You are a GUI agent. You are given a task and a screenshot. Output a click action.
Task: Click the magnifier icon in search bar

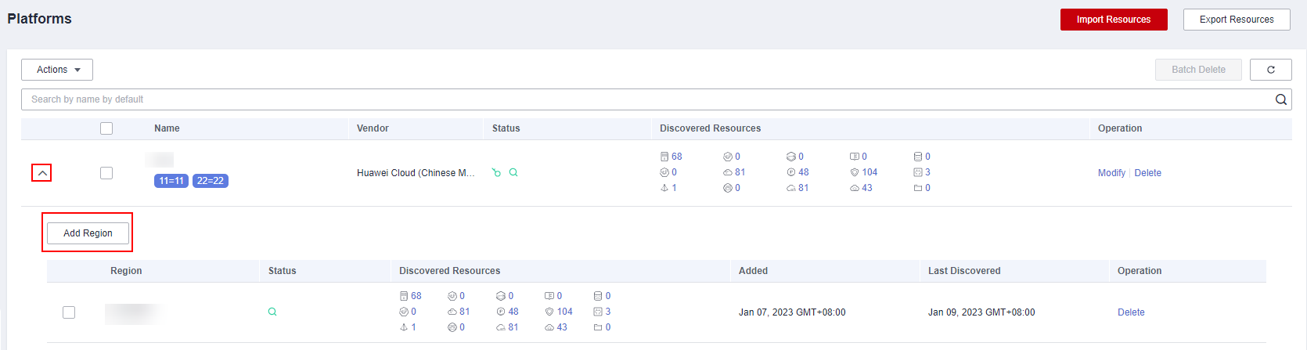pyautogui.click(x=1280, y=99)
